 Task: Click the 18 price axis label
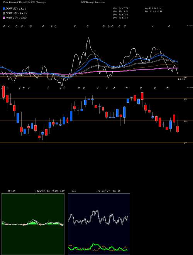[x=185, y=121]
